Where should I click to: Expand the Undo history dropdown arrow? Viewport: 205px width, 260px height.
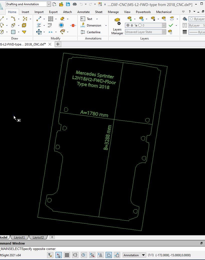point(86,4)
